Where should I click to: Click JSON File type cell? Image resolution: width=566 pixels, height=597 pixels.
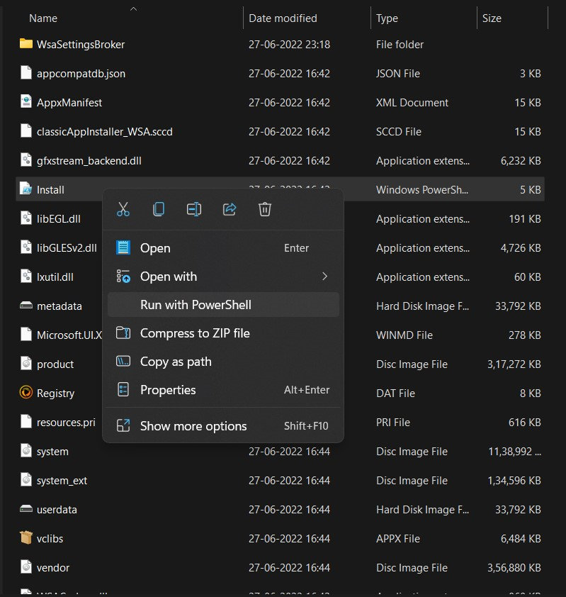pyautogui.click(x=398, y=74)
